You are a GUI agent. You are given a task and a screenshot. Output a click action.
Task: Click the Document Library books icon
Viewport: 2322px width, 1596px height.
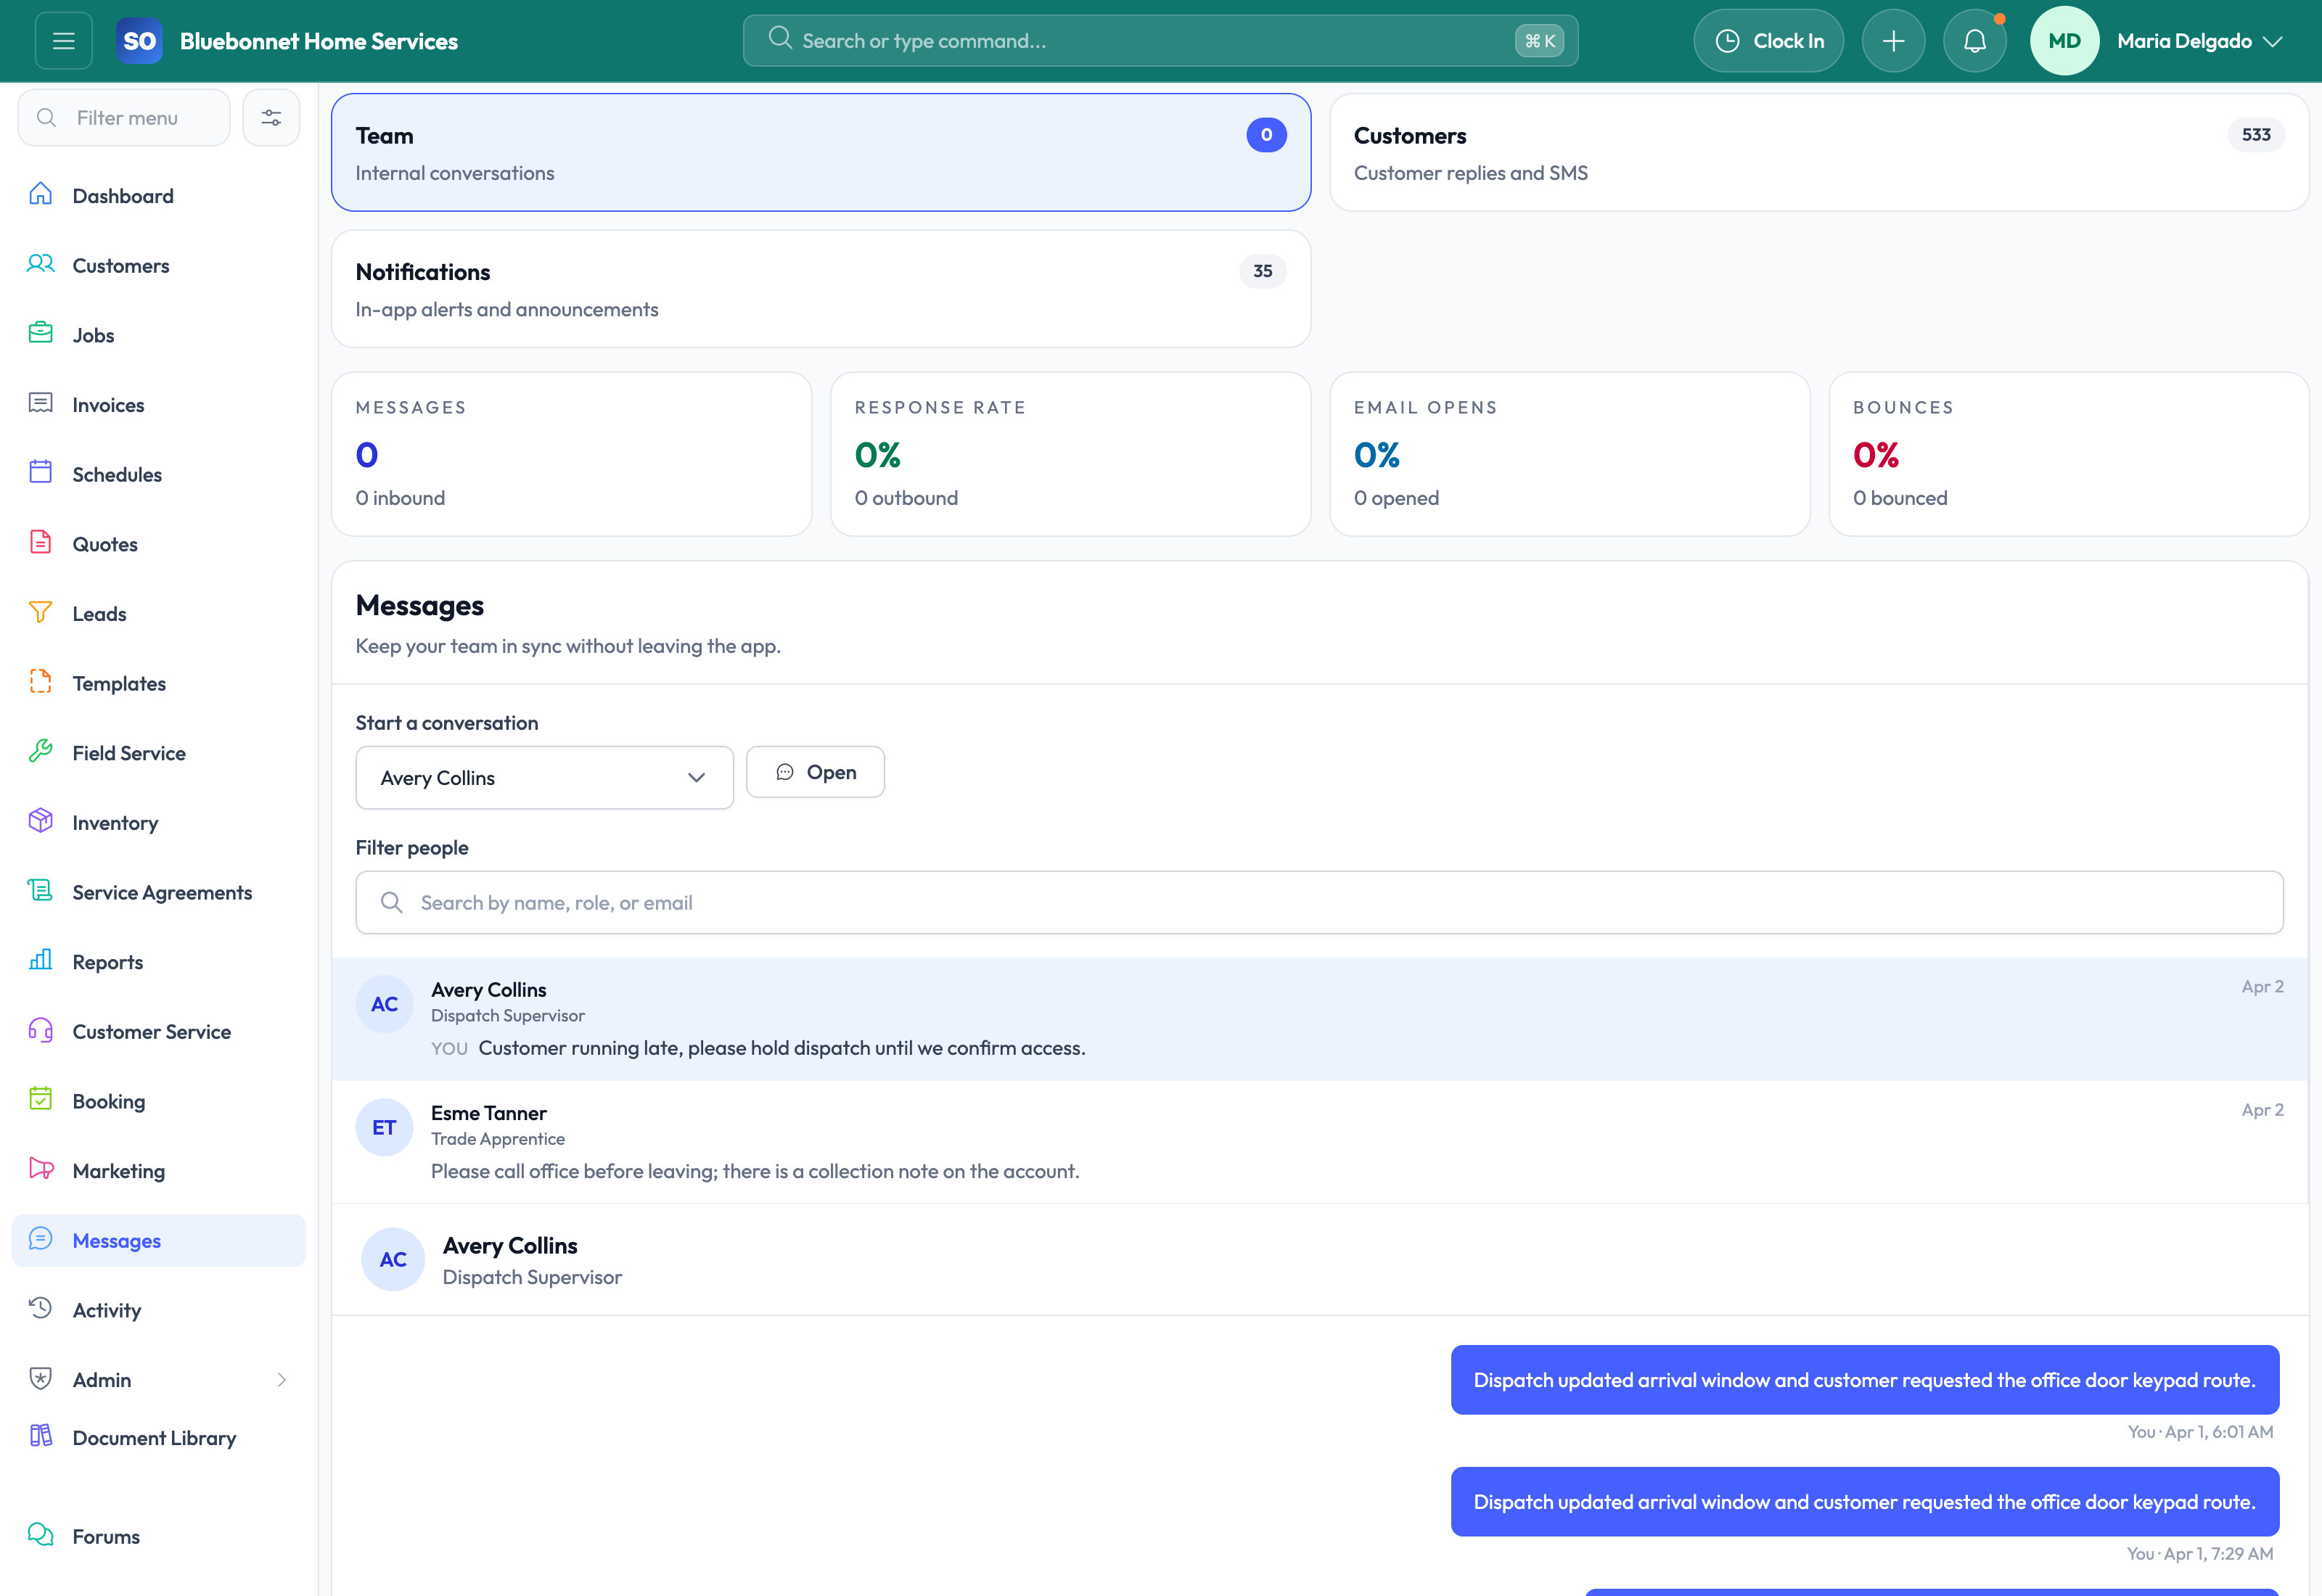click(41, 1436)
